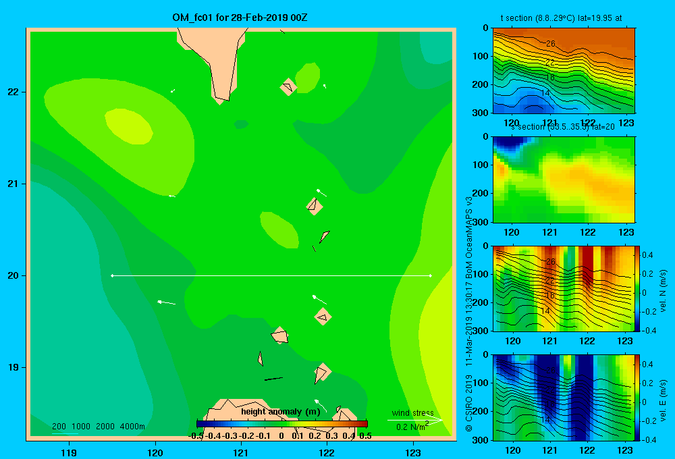Pick the dark blue end of height anomaly colorbar
Screen dimensions: 675x459
[x=200, y=423]
